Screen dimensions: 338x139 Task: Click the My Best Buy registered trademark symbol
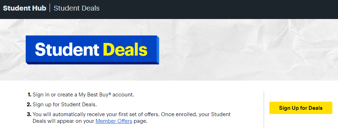point(110,94)
